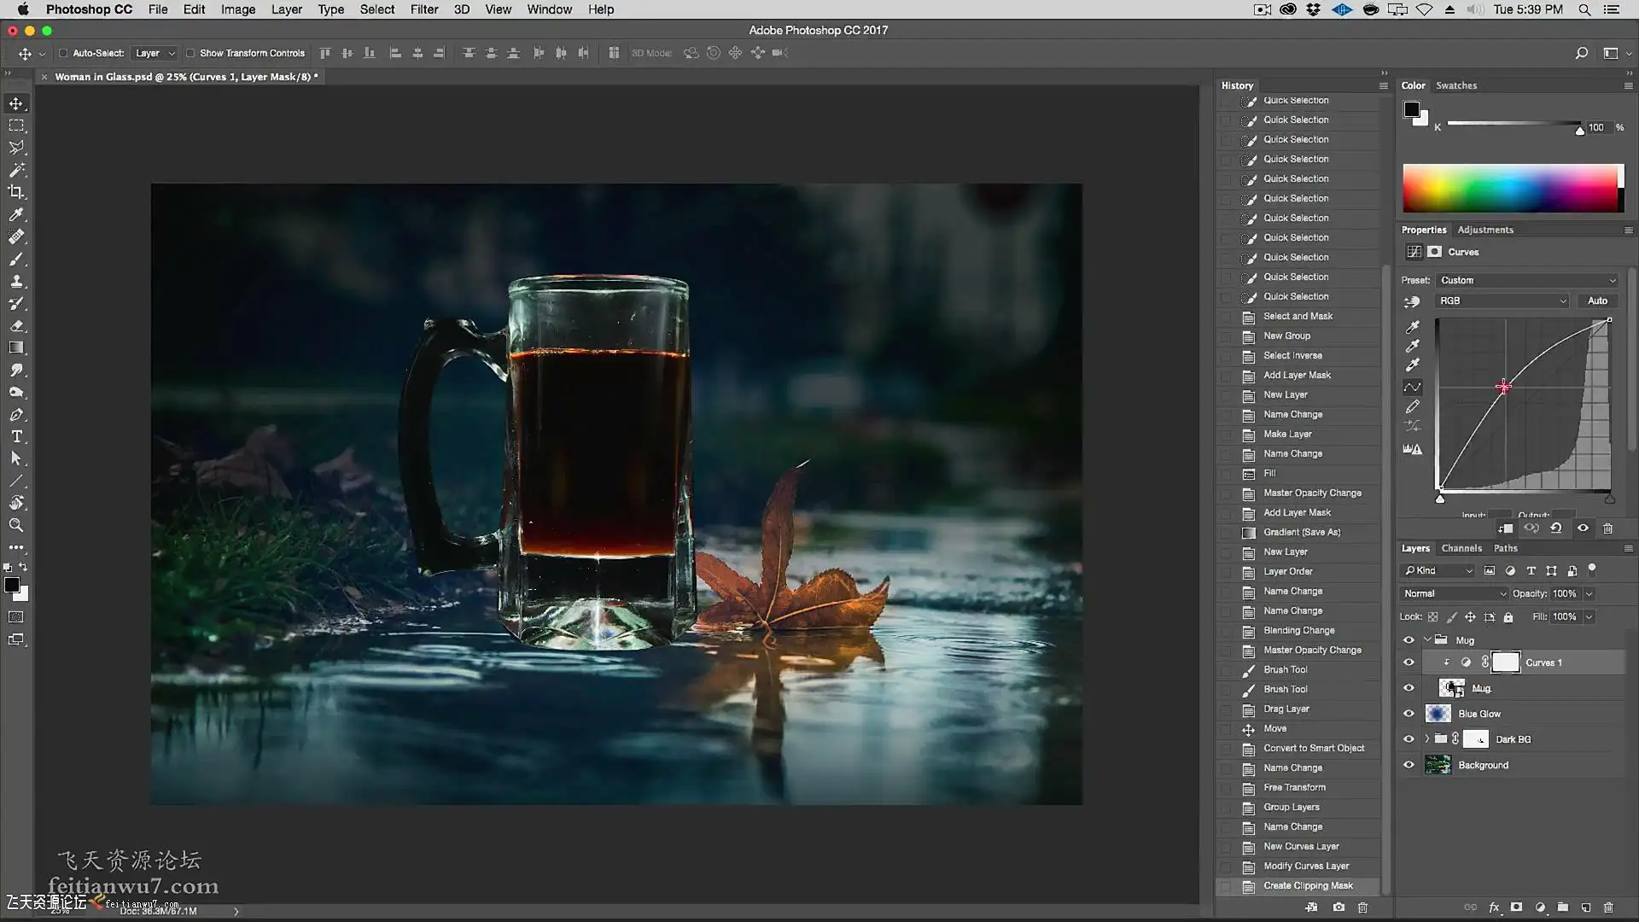The height and width of the screenshot is (922, 1639).
Task: Select the Zoom tool
Action: 16,525
